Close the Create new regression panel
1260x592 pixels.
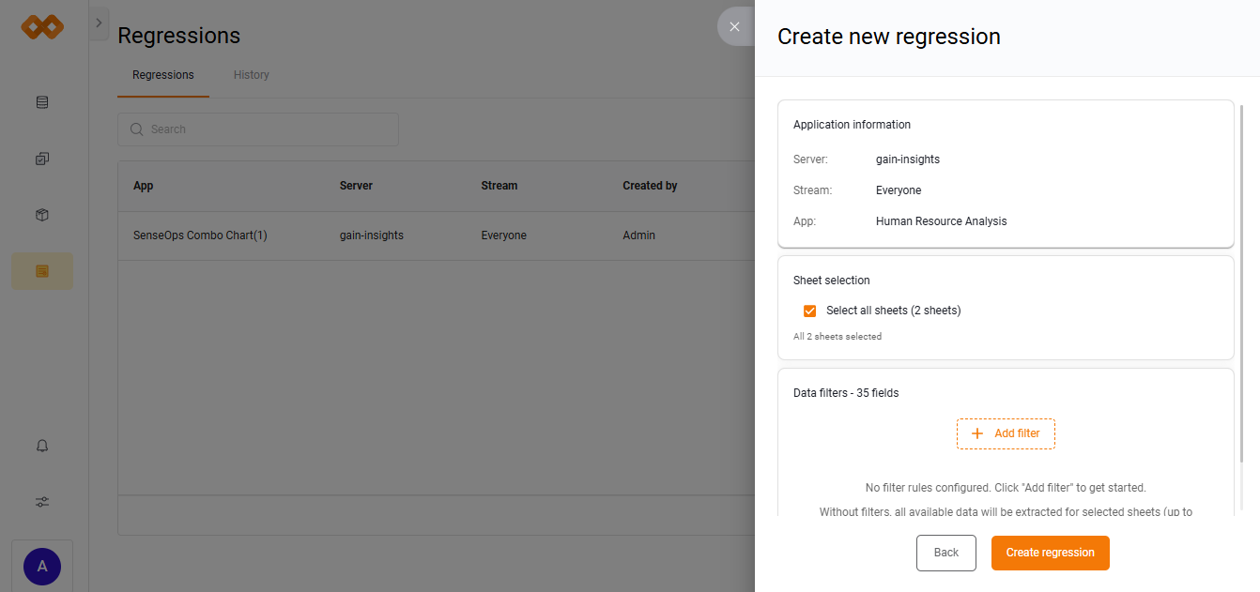tap(734, 27)
